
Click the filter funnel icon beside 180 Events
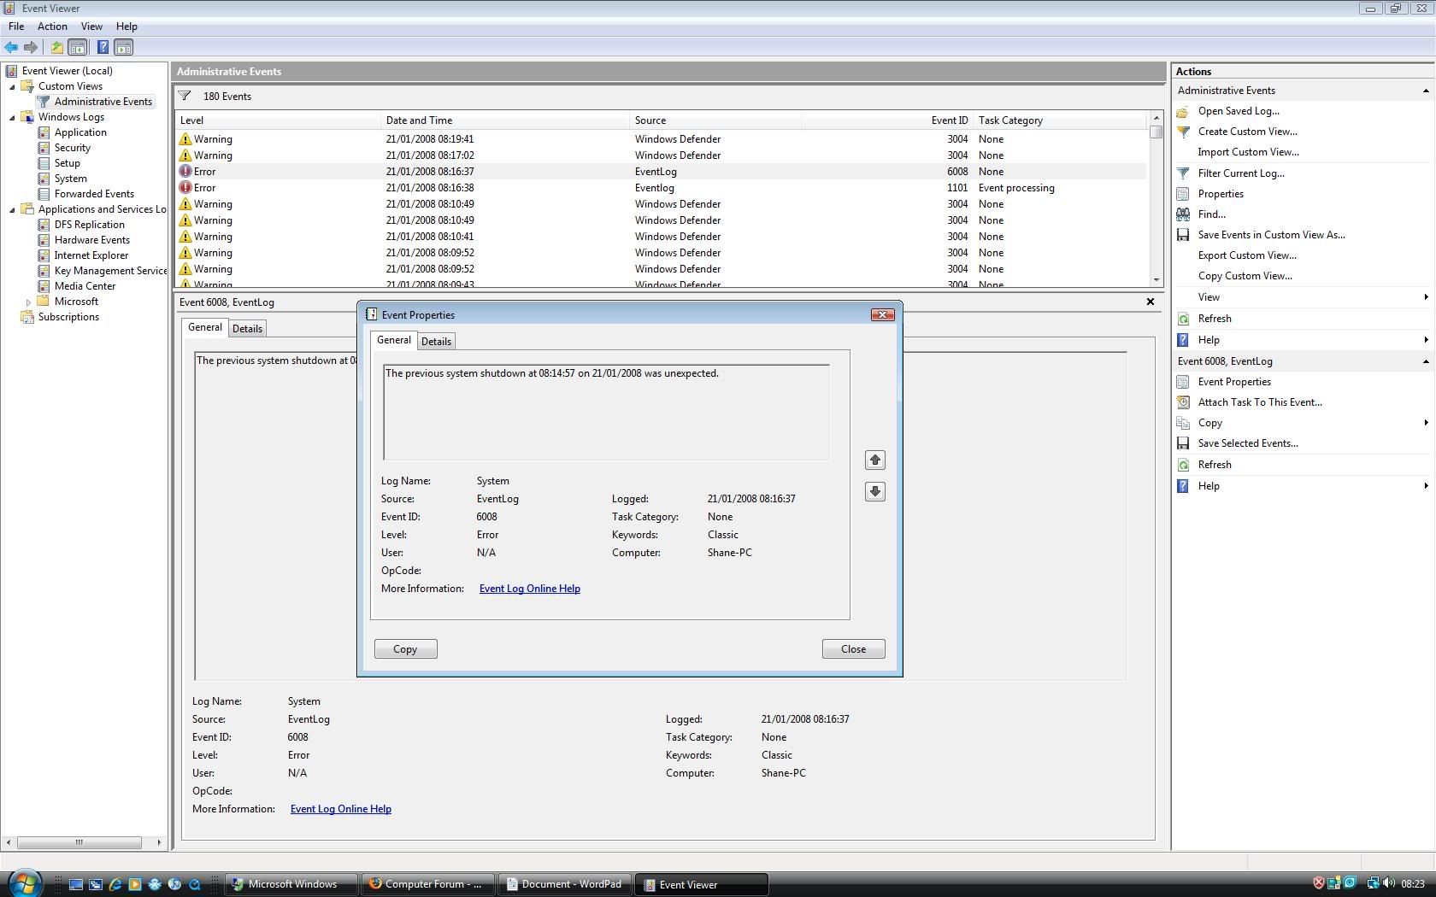(185, 96)
